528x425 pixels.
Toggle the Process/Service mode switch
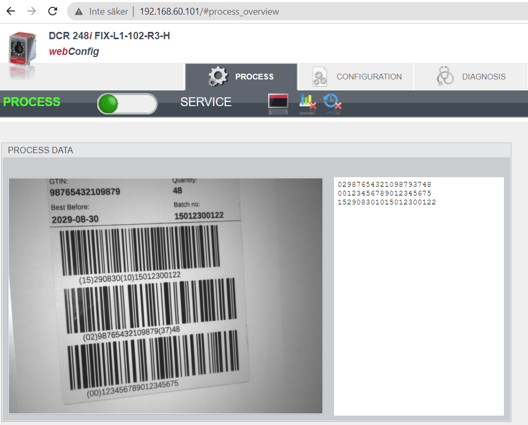tap(127, 104)
